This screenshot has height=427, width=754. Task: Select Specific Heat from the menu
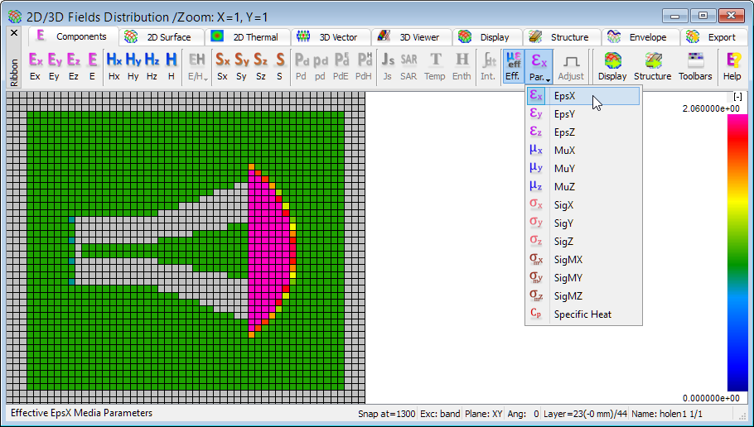coord(582,314)
